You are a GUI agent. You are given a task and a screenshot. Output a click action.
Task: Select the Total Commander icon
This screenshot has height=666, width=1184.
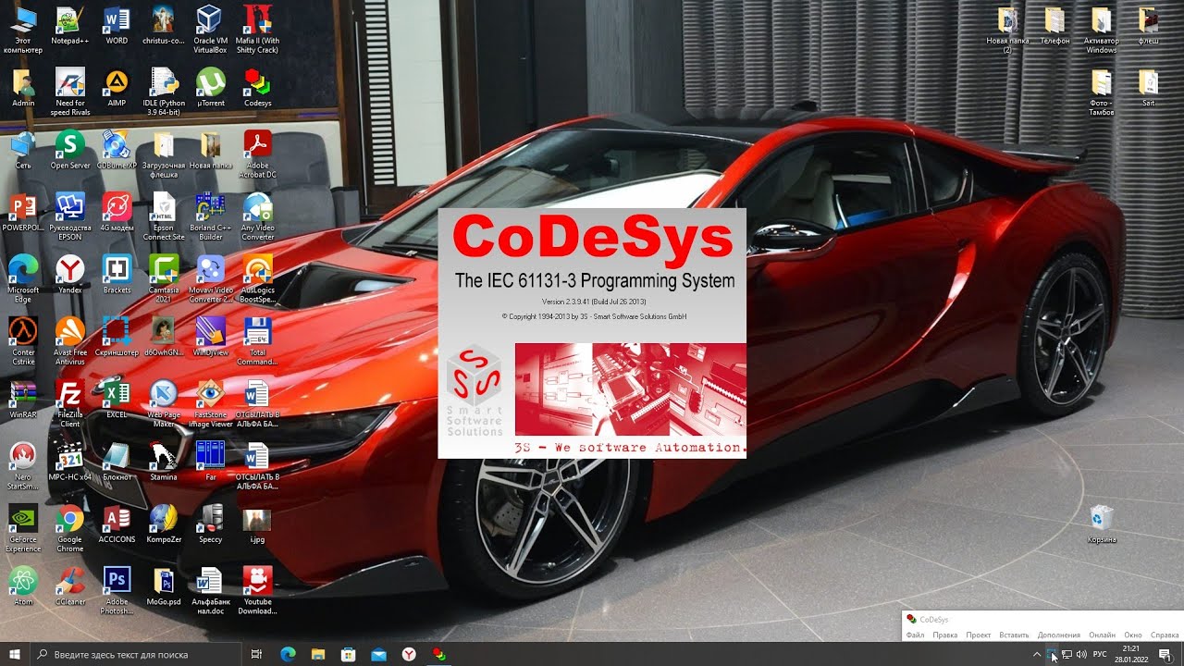tap(257, 341)
